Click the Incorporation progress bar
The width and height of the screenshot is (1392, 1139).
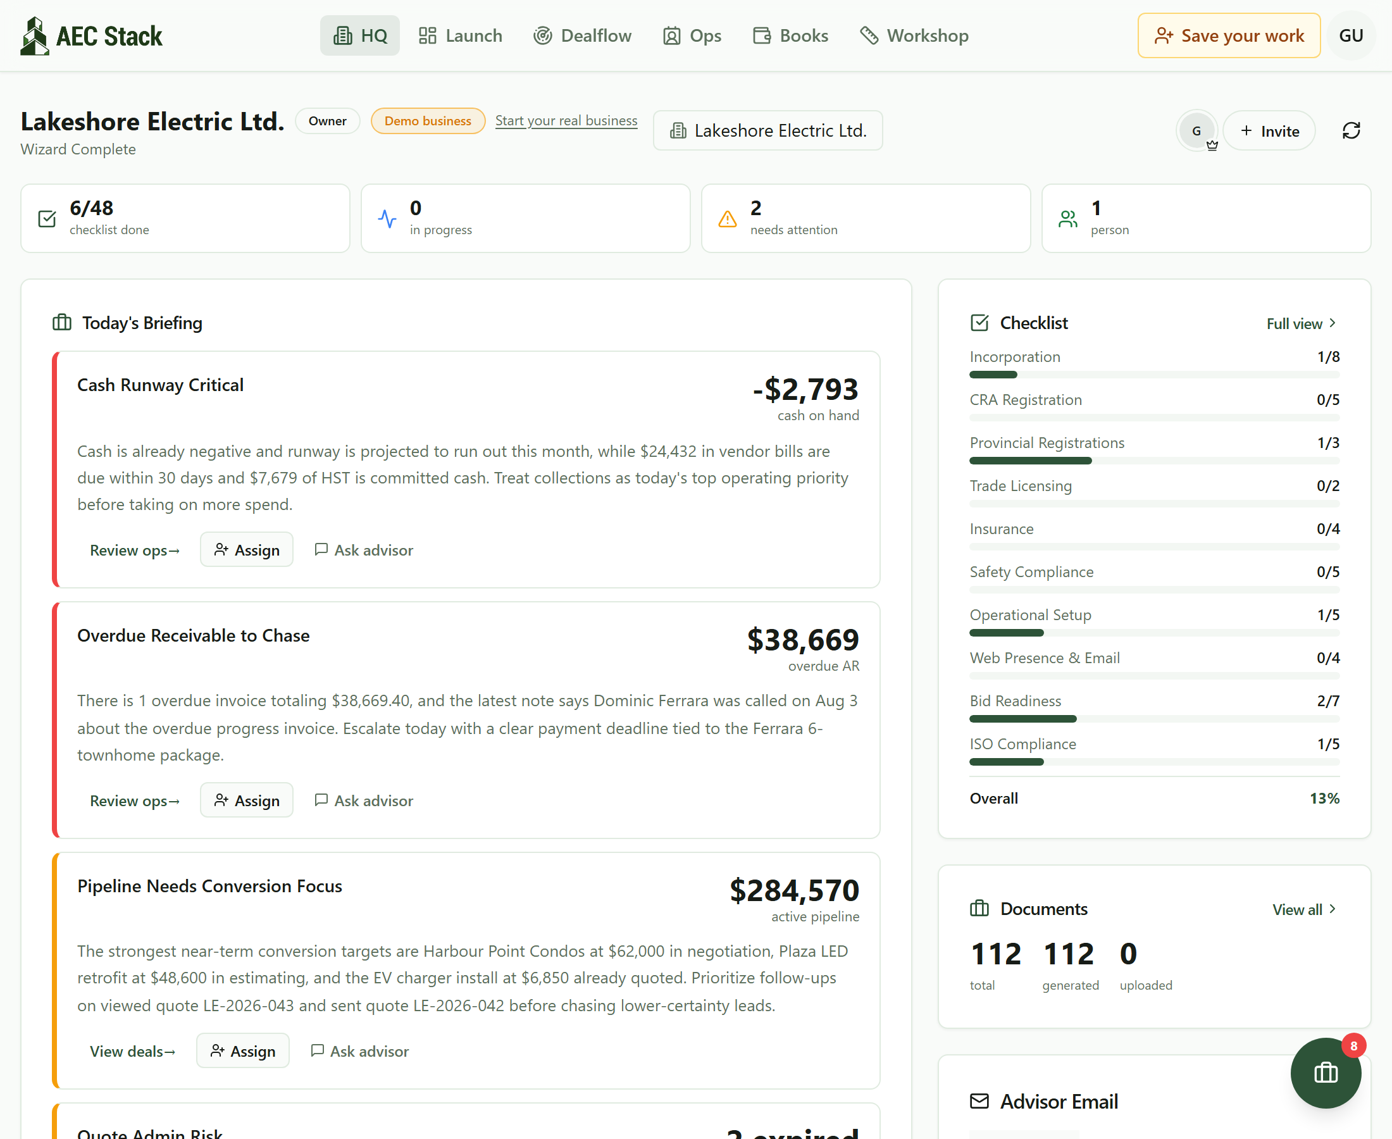tap(1155, 375)
